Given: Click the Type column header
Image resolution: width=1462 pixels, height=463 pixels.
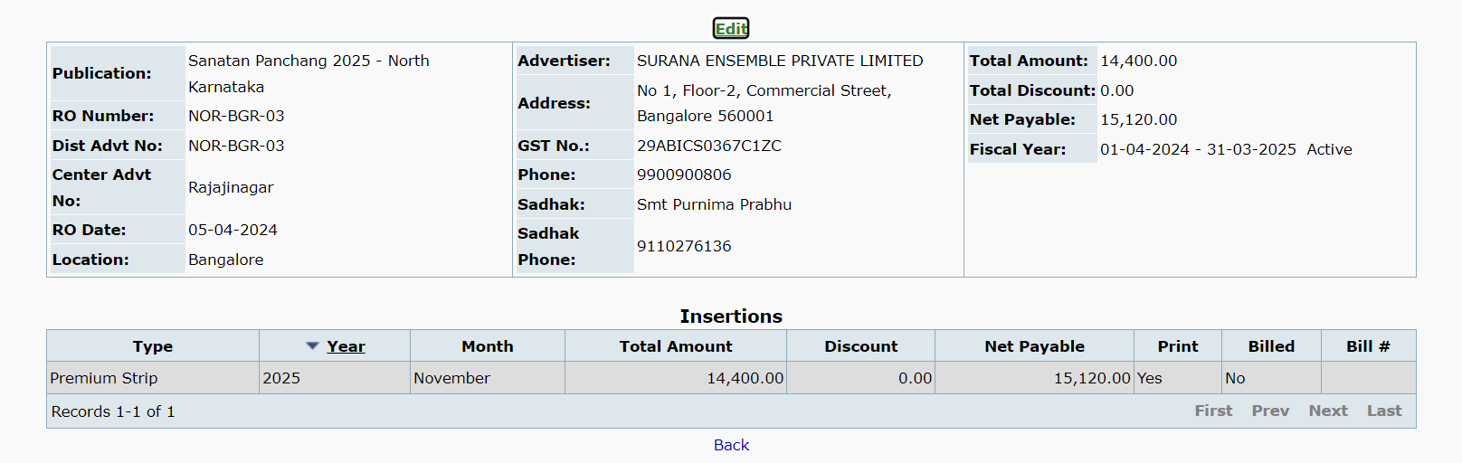Looking at the screenshot, I should (152, 346).
